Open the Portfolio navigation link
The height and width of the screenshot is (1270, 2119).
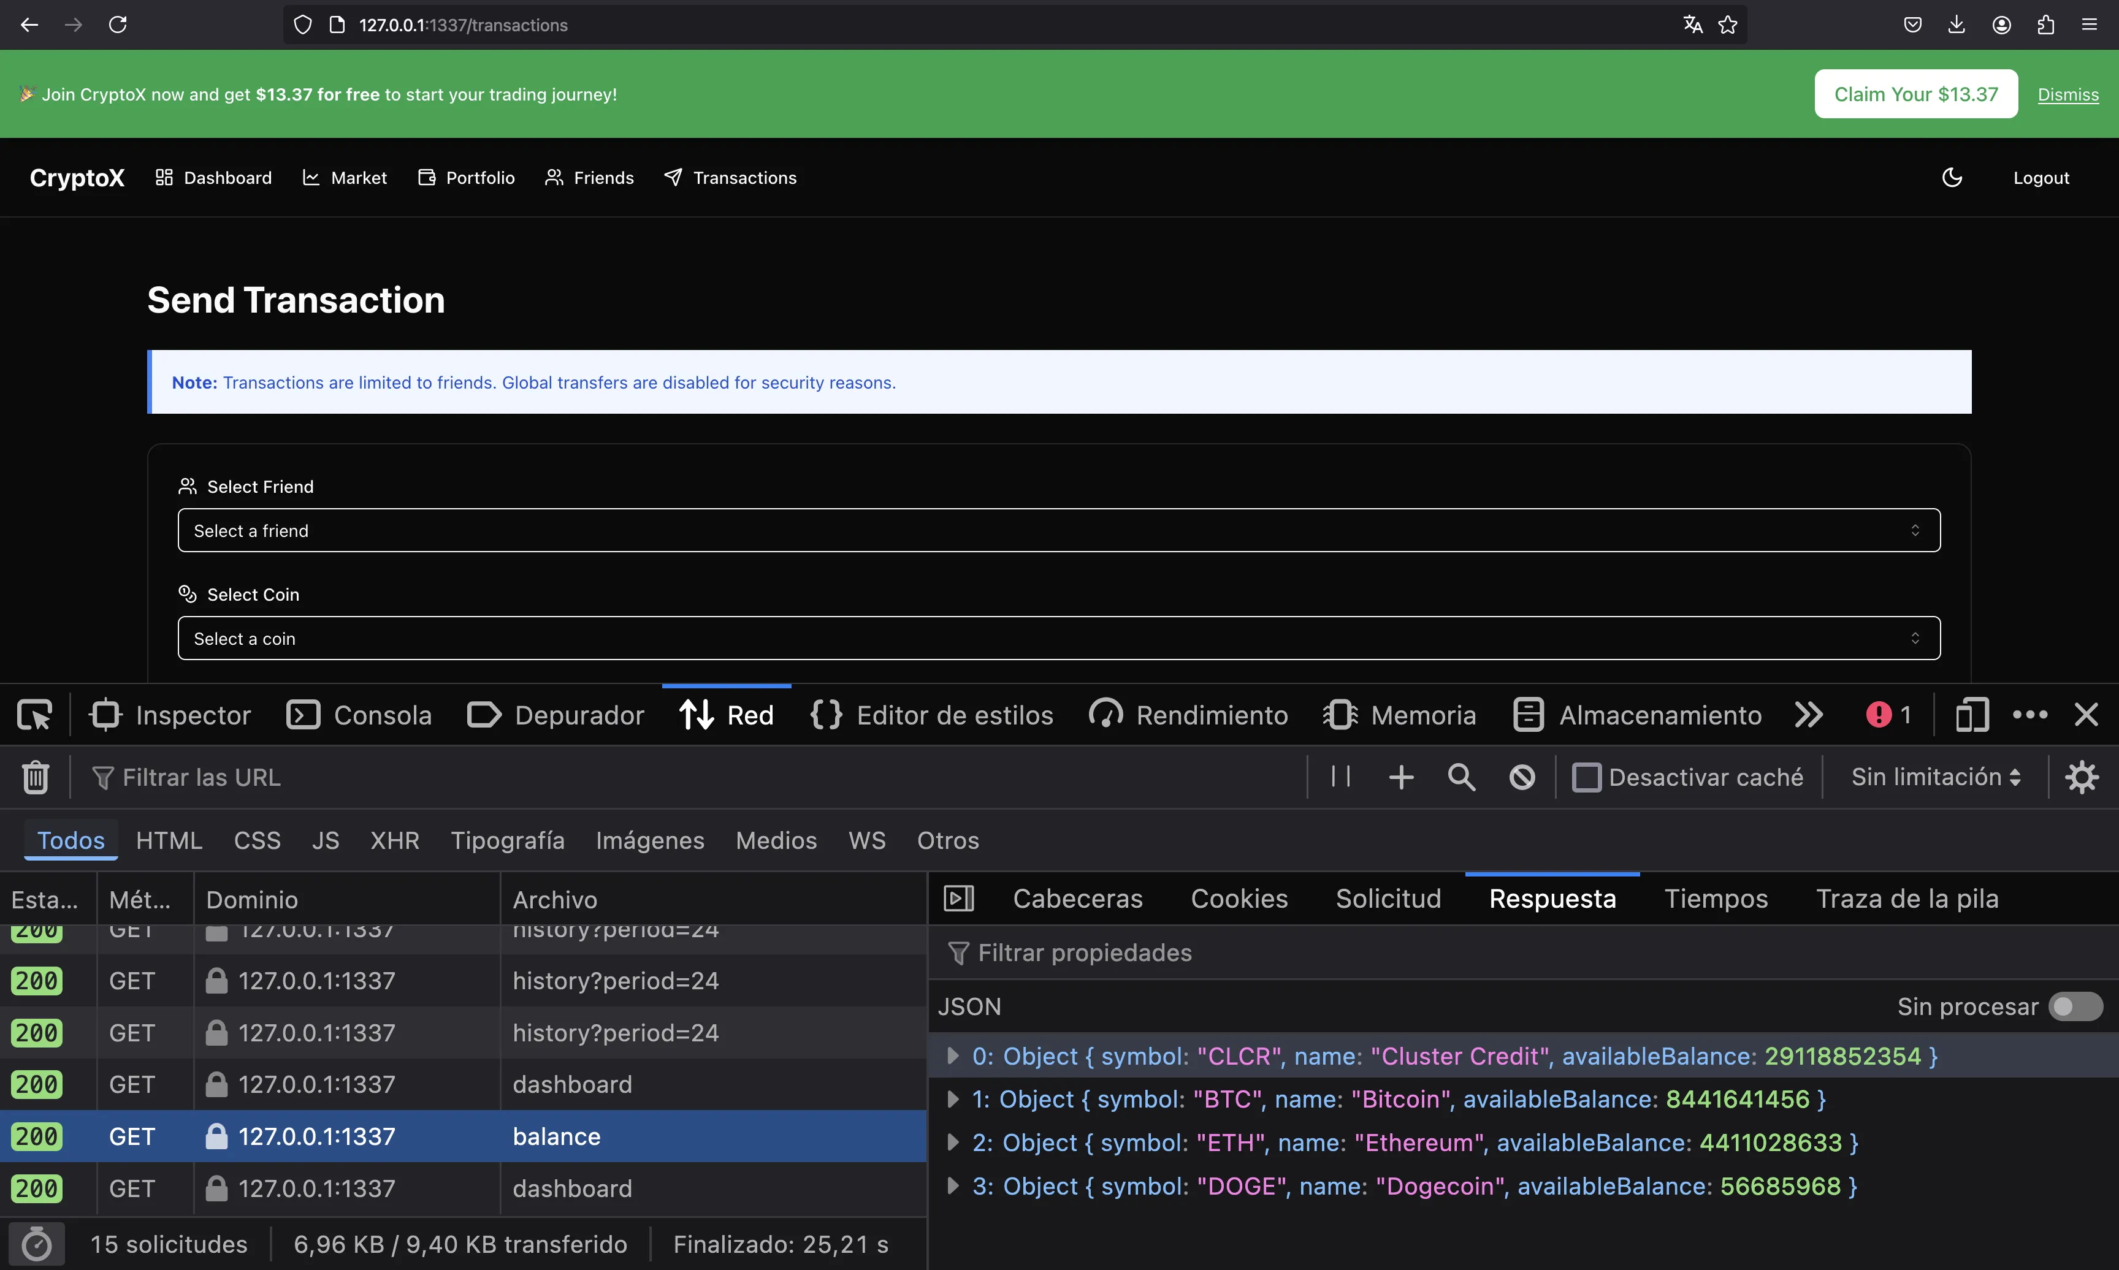[467, 178]
